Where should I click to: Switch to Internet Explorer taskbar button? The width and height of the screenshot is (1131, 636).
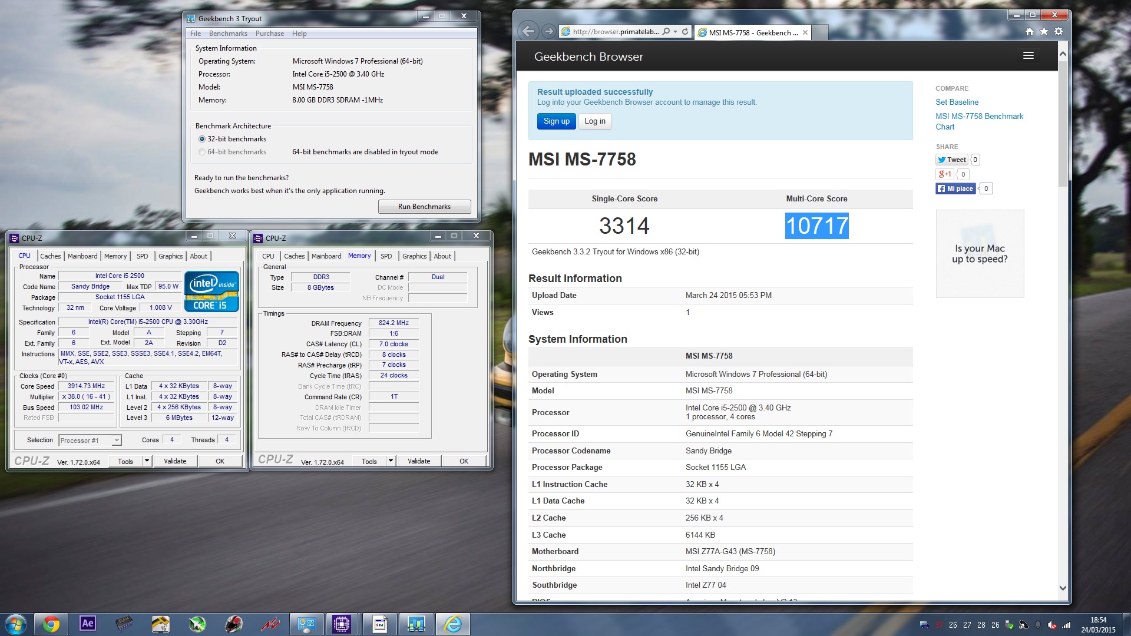[x=453, y=624]
